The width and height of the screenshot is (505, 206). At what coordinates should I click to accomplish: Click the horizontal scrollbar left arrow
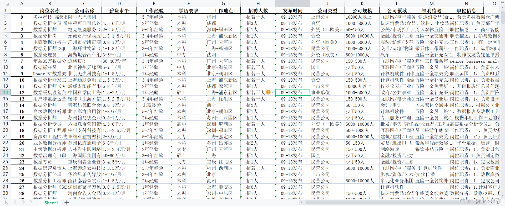tap(302, 202)
